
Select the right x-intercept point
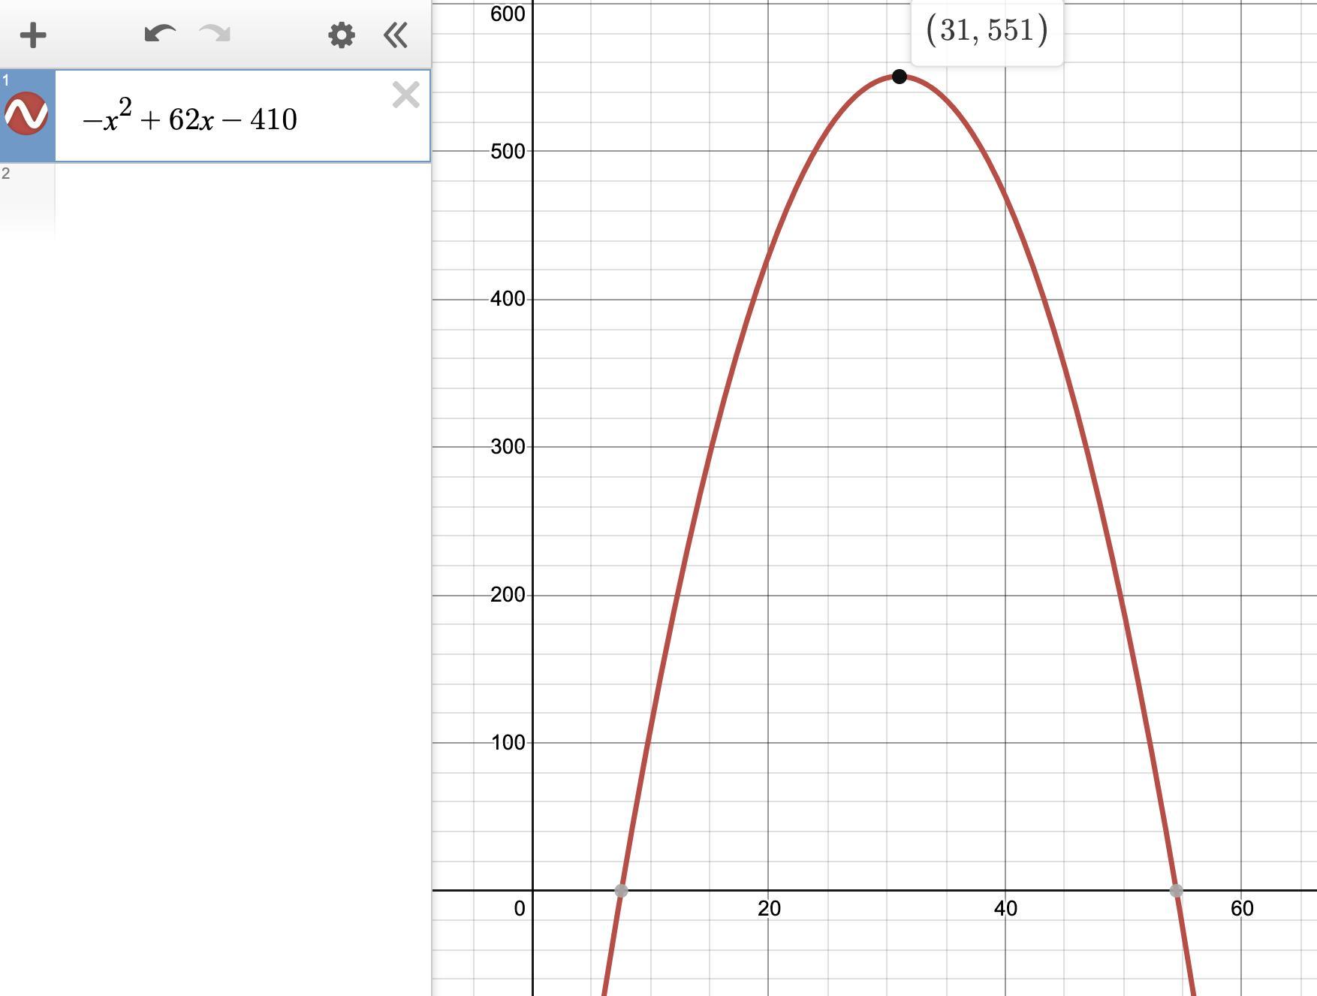click(x=1177, y=891)
